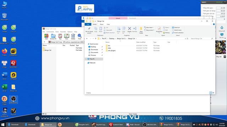227x127 pixels.
Task: Open the quick access toolbar customize arrow
Action: coord(95,21)
